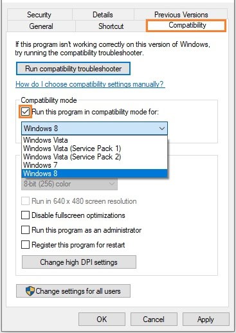This screenshot has height=333, width=236.
Task: Go to the Previous Versions tab
Action: (x=181, y=15)
